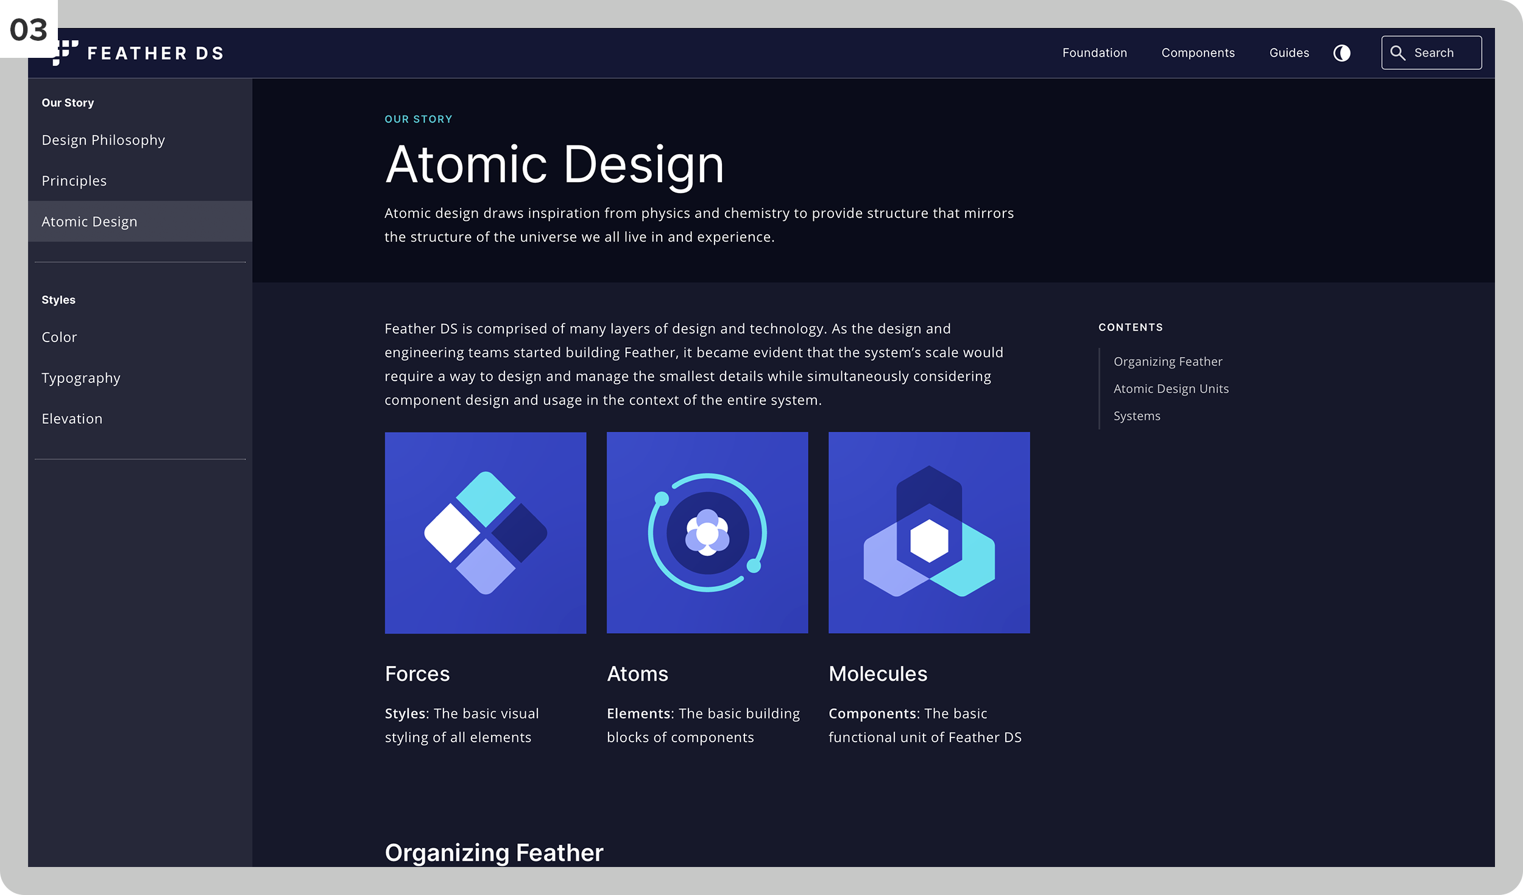Click the Atoms orbit illustration

click(707, 533)
